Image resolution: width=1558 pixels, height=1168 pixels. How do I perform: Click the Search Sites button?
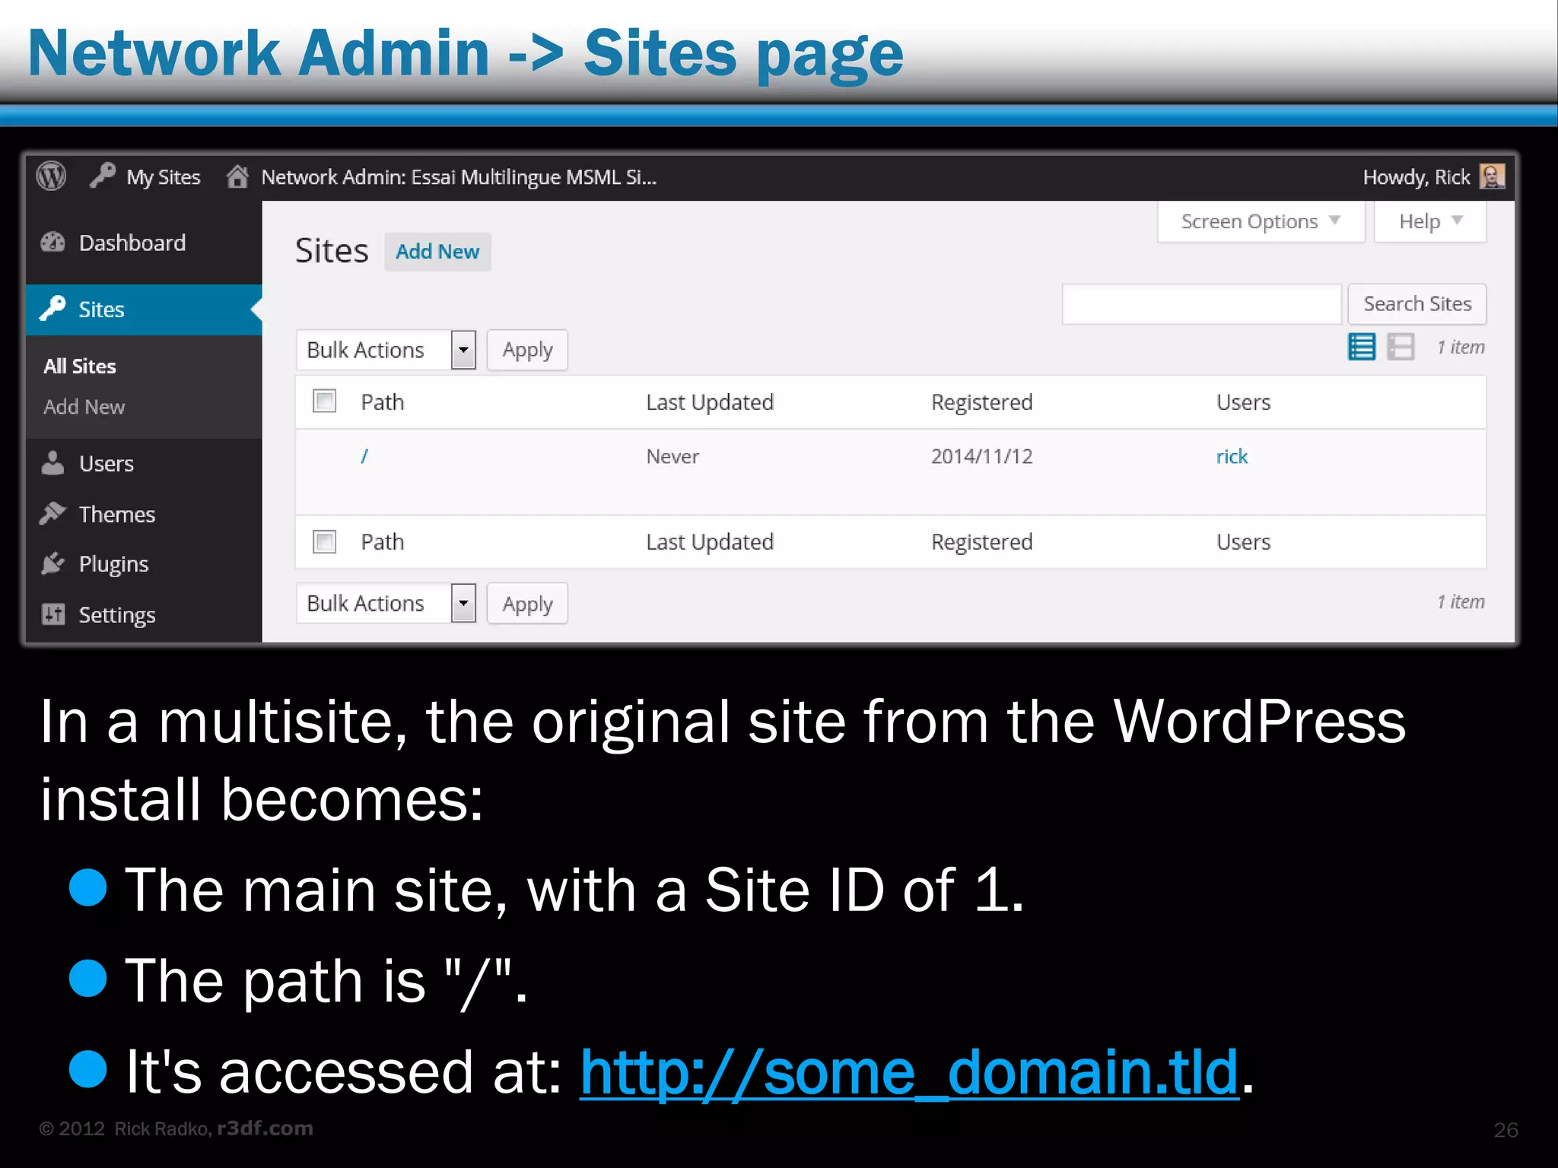pos(1417,304)
